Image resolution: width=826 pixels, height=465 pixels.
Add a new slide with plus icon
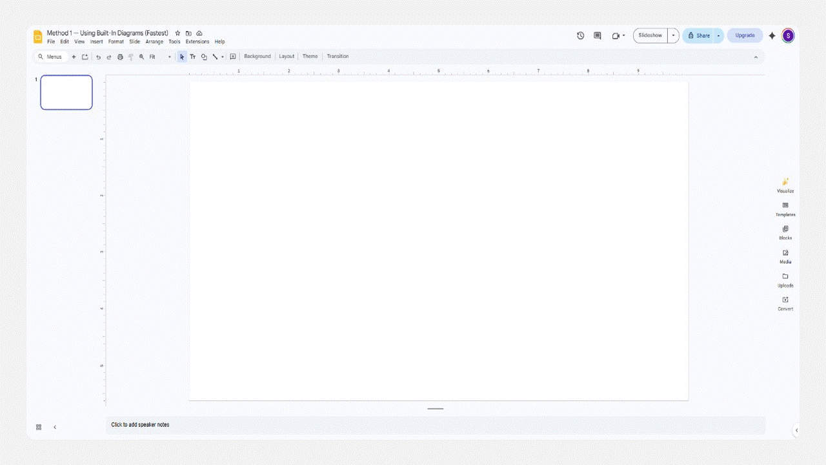pyautogui.click(x=74, y=57)
